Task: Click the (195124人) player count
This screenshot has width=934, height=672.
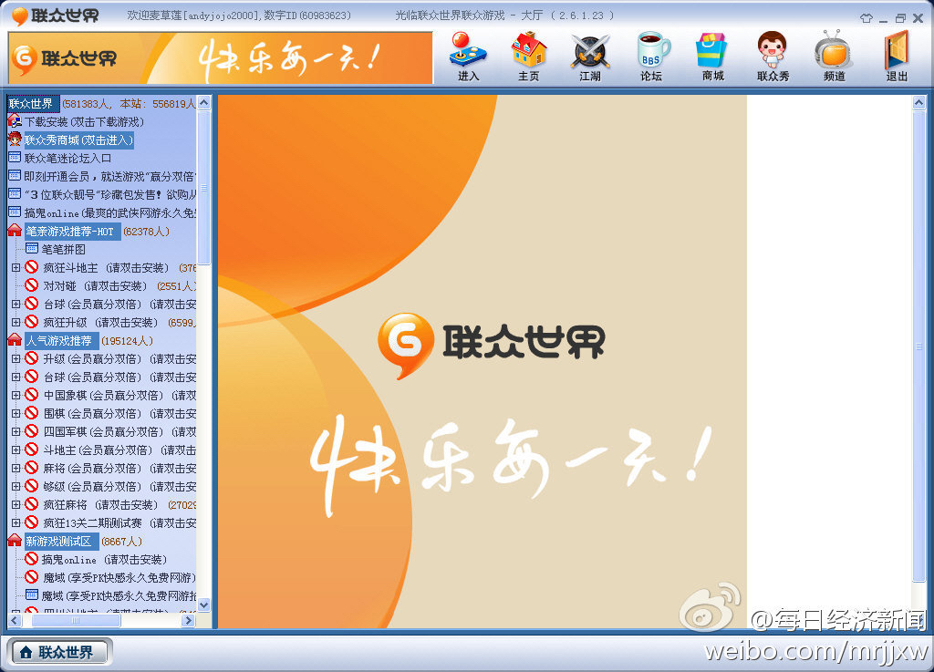Action: point(127,341)
